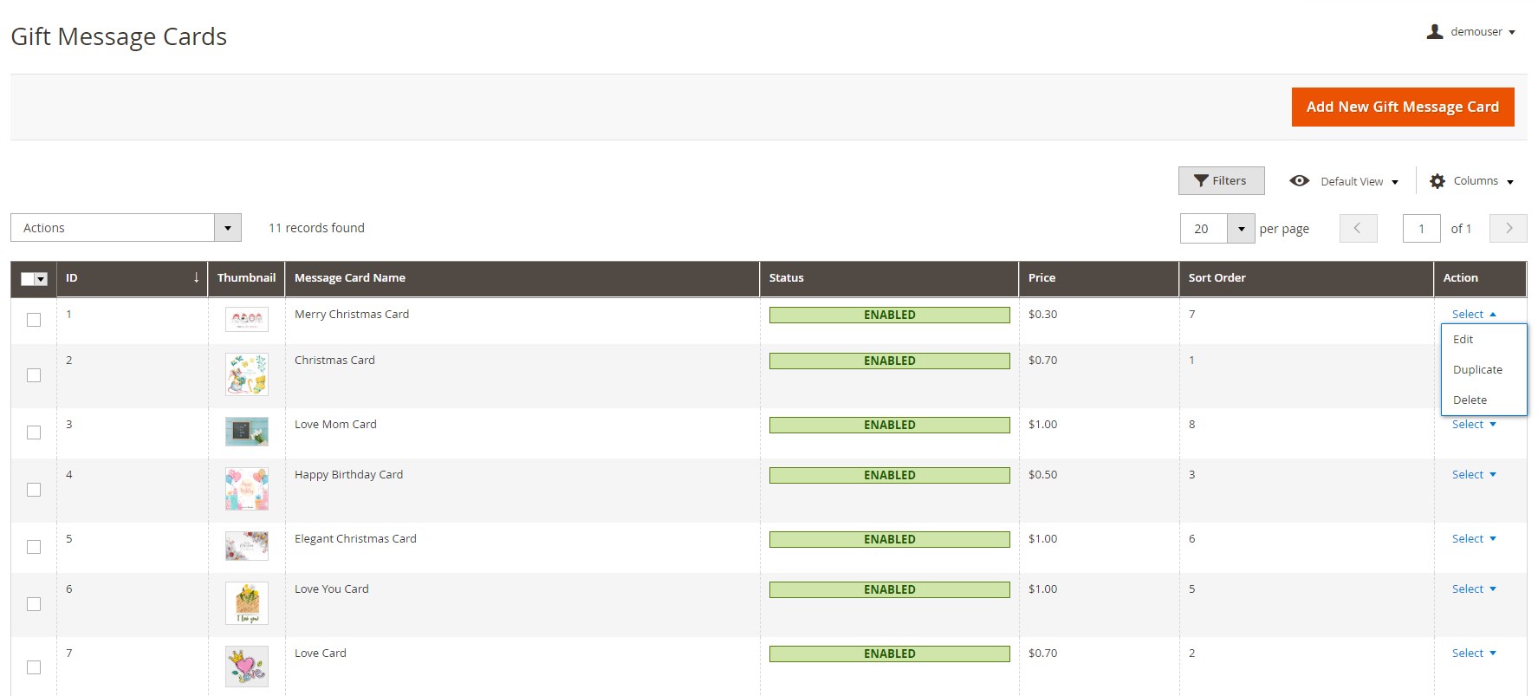The width and height of the screenshot is (1538, 696).
Task: Choose Edit from the open action menu
Action: [1463, 340]
